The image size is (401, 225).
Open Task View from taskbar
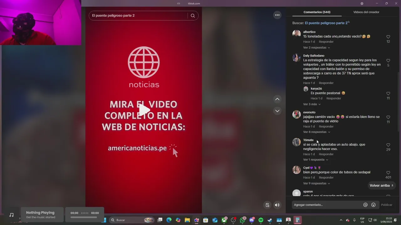click(160, 220)
